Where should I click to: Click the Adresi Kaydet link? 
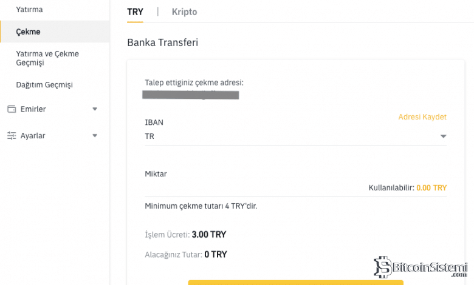pos(422,117)
